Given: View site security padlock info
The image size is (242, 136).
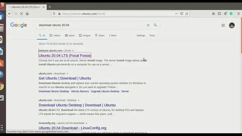Looking at the screenshot, I should [x=59, y=14].
